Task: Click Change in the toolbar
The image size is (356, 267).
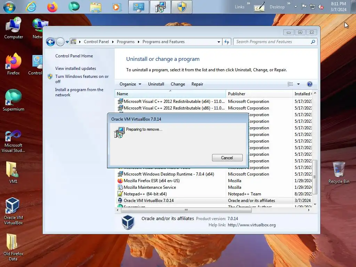Action: click(178, 84)
